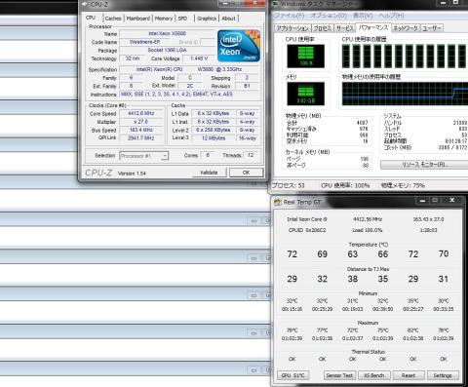Open Settings in Real Temp GT
This screenshot has width=468, height=387.
[x=443, y=375]
